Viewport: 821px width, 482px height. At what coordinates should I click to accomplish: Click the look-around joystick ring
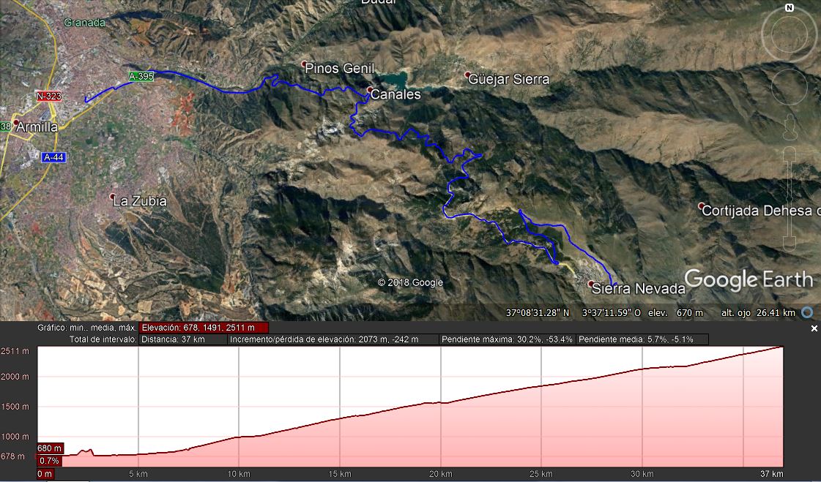click(x=789, y=35)
